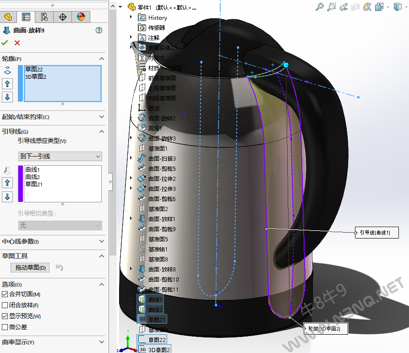The height and width of the screenshot is (353, 409).
Task: Select the zoom to fit magnifier icon
Action: pos(319,7)
